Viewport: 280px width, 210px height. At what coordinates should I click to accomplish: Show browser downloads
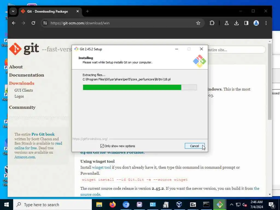[237, 23]
